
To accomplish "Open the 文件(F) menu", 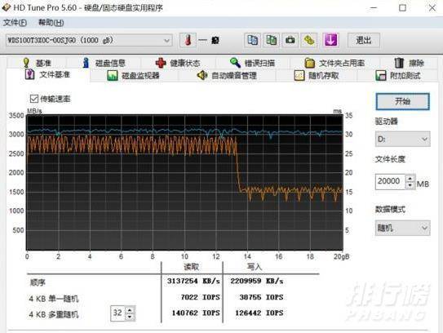I will 15,22.
